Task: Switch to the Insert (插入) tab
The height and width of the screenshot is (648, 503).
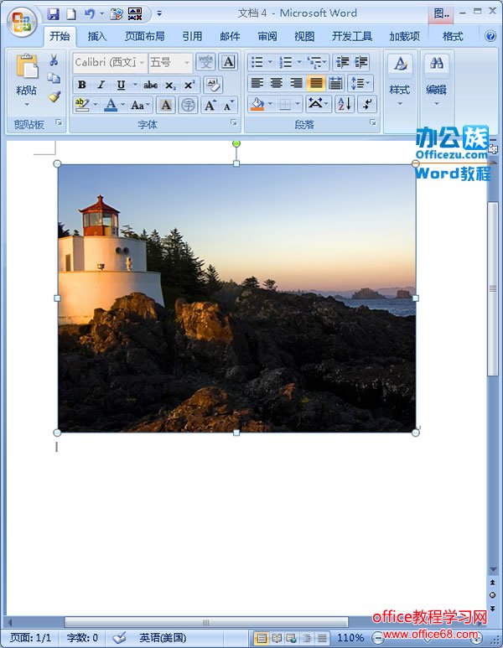Action: [x=97, y=36]
